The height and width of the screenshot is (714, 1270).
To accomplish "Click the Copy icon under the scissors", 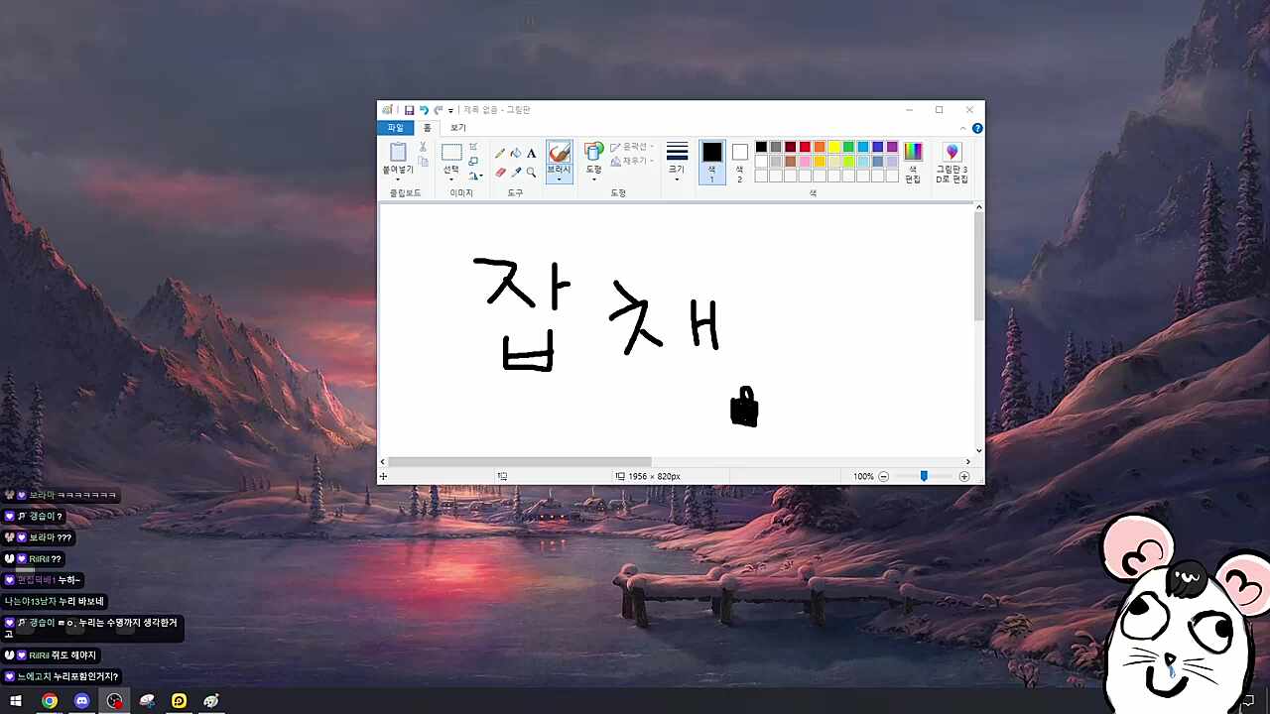I will (x=423, y=162).
